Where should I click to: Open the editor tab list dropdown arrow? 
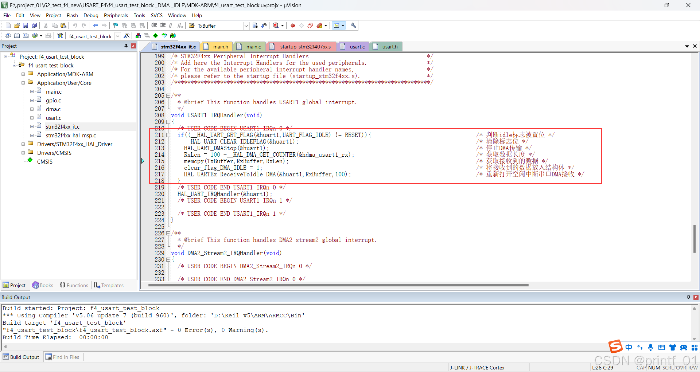[687, 47]
